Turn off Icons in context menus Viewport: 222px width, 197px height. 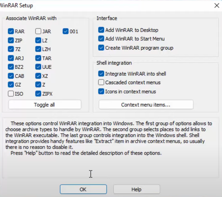[x=101, y=91]
